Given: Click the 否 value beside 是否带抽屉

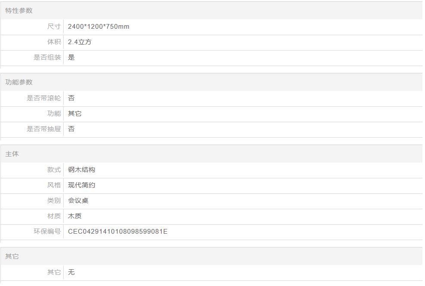Looking at the screenshot, I should coord(71,129).
